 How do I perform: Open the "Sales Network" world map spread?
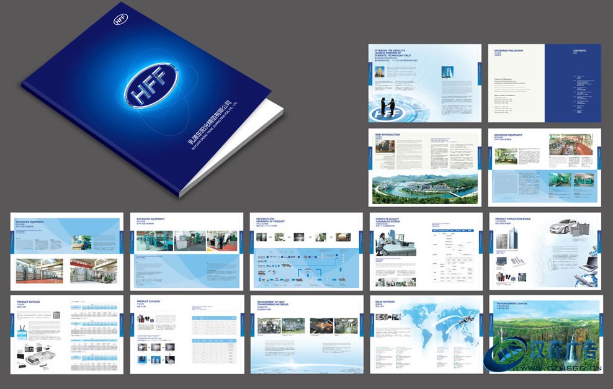point(426,334)
